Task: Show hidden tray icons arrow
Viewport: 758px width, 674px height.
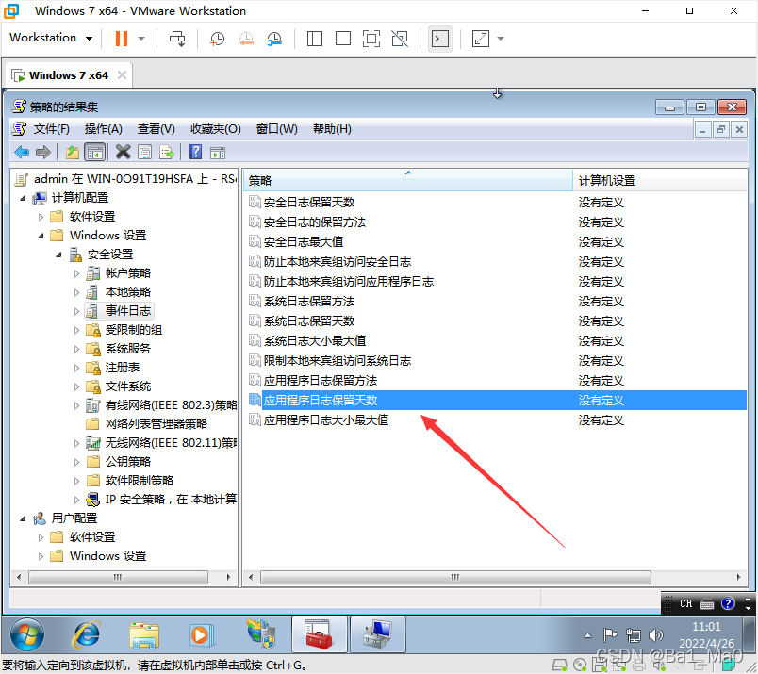Action: (x=587, y=635)
